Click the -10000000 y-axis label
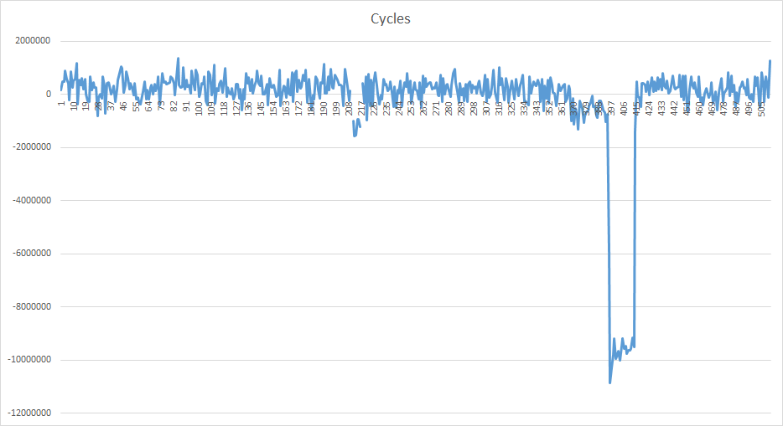This screenshot has width=783, height=426. tap(29, 359)
